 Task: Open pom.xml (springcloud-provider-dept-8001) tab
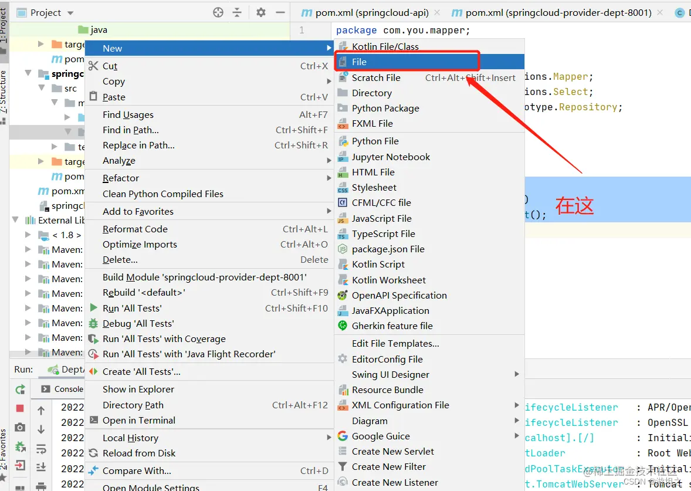click(x=552, y=13)
